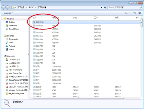Sort by the 名称 column header
144x109 pixels.
[x=35, y=18]
